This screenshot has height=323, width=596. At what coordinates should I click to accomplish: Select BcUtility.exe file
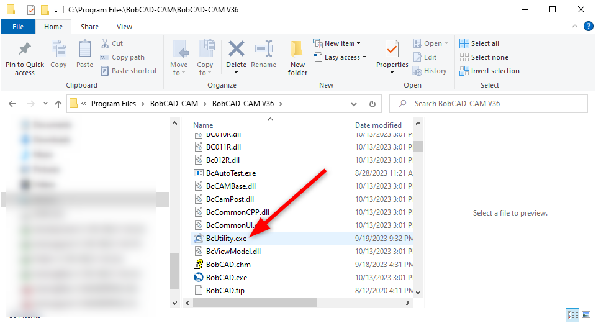pyautogui.click(x=226, y=238)
